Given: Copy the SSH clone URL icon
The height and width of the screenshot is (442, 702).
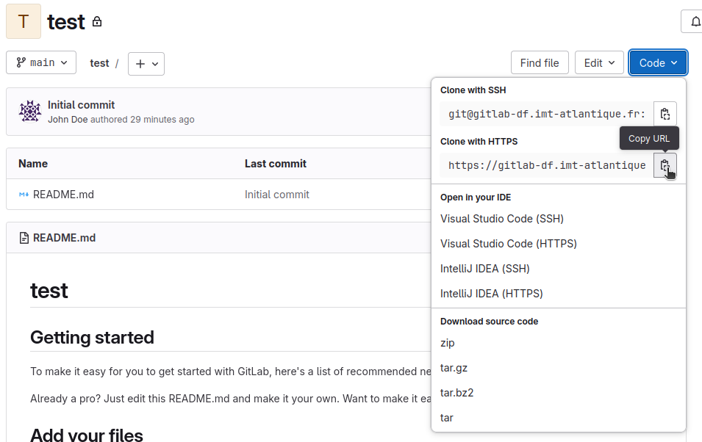Looking at the screenshot, I should pyautogui.click(x=665, y=113).
